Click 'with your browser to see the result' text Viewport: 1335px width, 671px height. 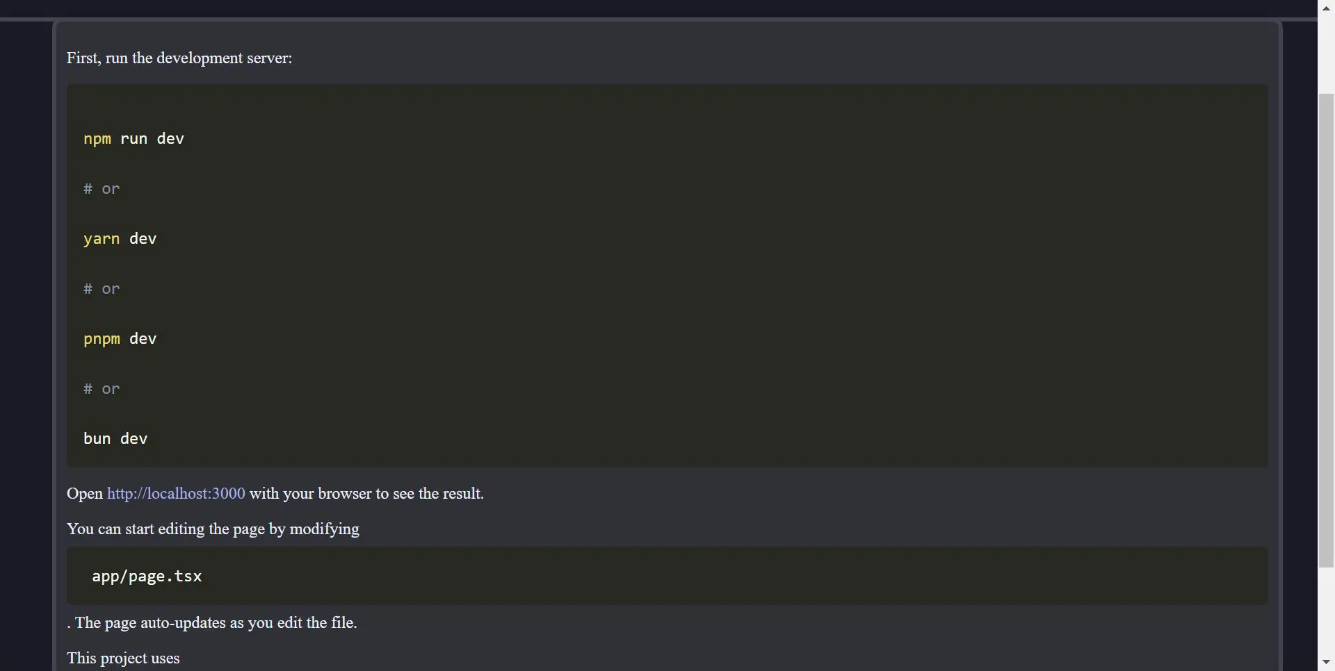[x=366, y=494]
